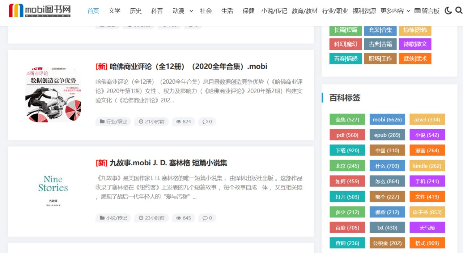This screenshot has height=253, width=463.
Task: Click the 哈佛商业评论 cover thumbnail
Action: pyautogui.click(x=53, y=95)
